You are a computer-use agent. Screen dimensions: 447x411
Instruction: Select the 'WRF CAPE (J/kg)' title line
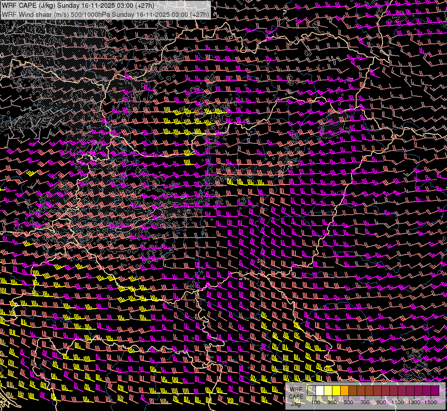click(x=78, y=5)
